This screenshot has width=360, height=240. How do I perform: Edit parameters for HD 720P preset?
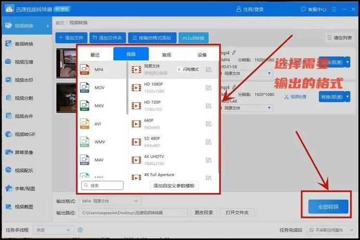(x=208, y=106)
